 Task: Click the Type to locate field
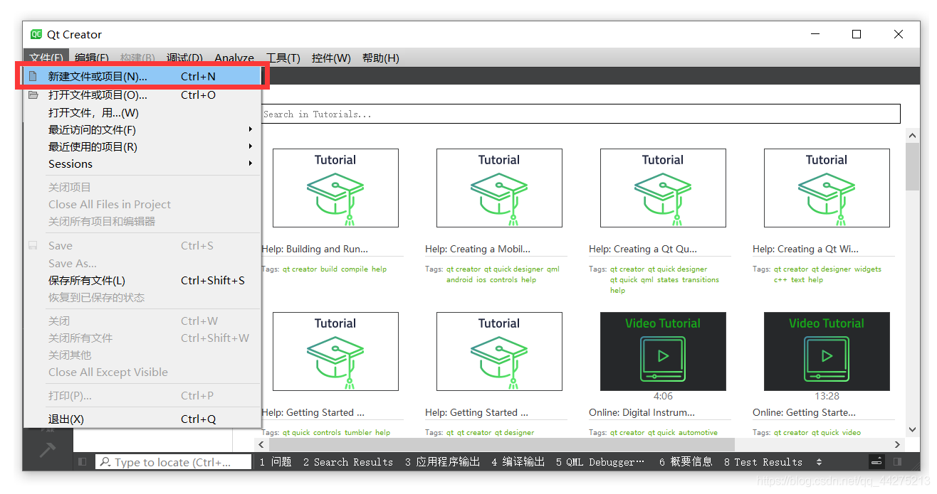(173, 462)
